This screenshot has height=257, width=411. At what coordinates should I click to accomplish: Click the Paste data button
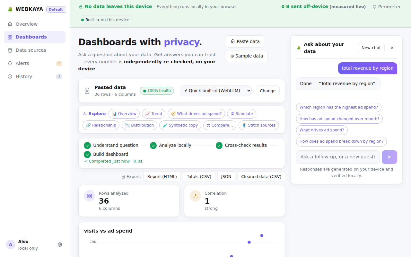coord(245,41)
